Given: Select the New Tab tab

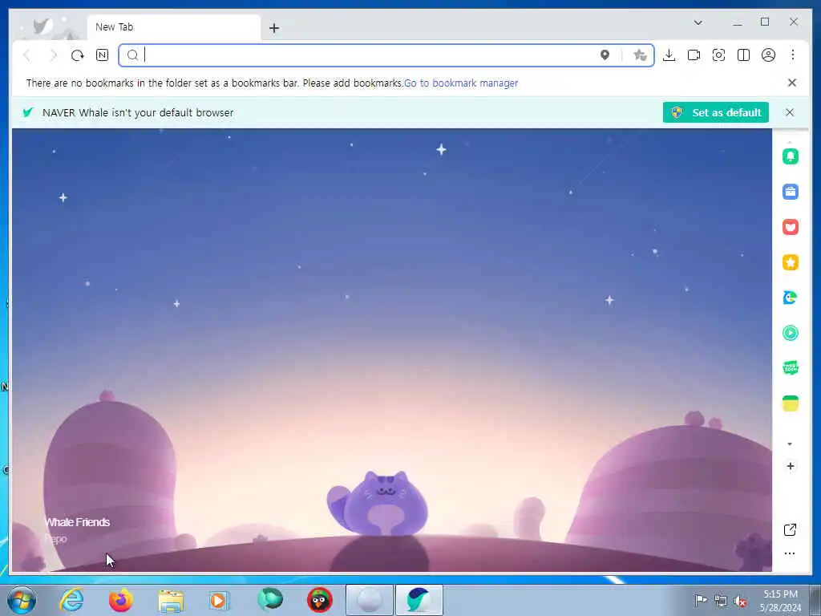Looking at the screenshot, I should click(174, 27).
